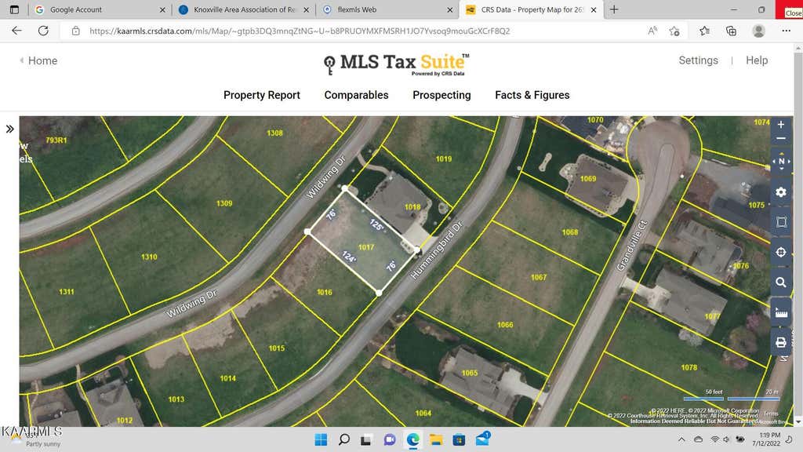Select parcel 1018 on map
803x452 pixels.
(412, 207)
